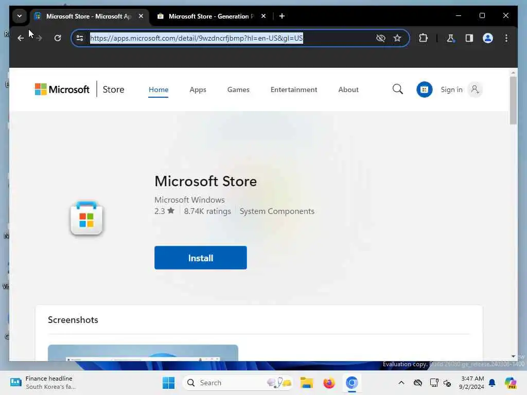Screen dimensions: 527x395
Task: Bookmark this page with star icon
Action: coord(397,38)
